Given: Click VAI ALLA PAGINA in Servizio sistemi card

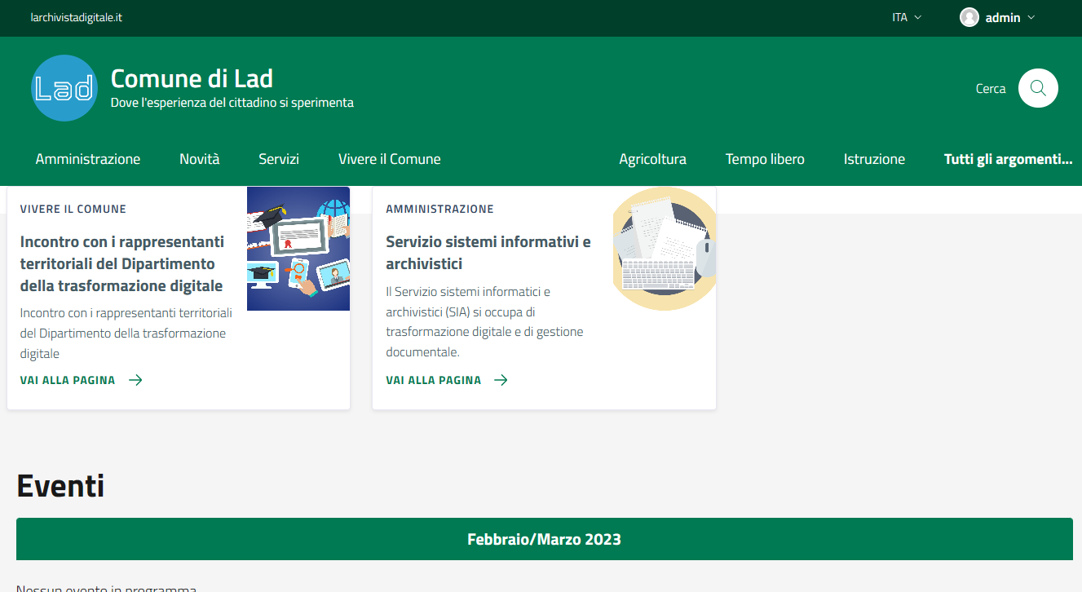Looking at the screenshot, I should pos(434,380).
